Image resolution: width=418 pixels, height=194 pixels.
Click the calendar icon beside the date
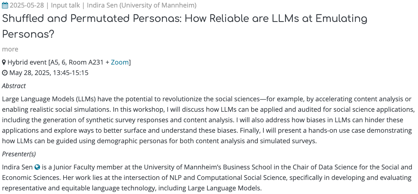(5, 6)
